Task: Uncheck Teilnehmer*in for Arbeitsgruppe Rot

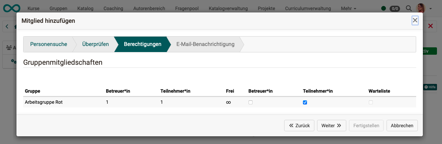Action: coord(305,102)
